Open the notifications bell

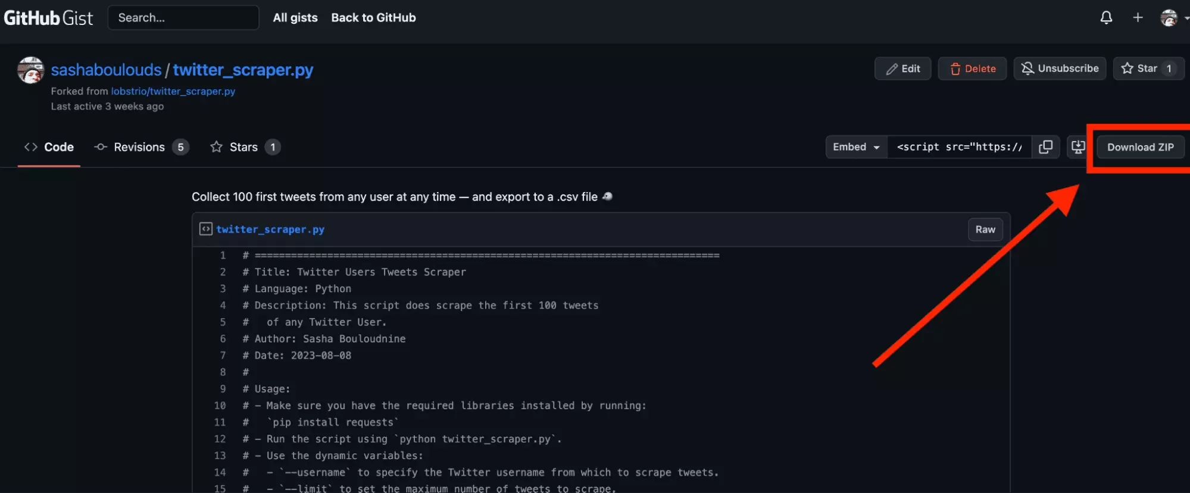coord(1106,18)
